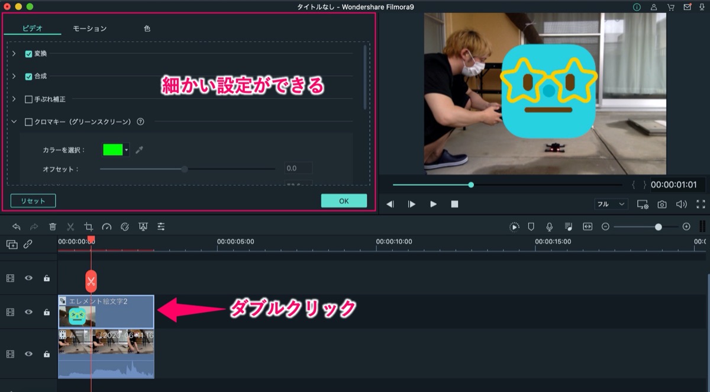
Task: Zoom out the timeline with minus icon
Action: [x=605, y=227]
